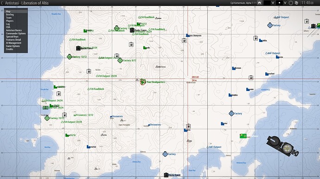Show the Players list entry

coord(10,21)
